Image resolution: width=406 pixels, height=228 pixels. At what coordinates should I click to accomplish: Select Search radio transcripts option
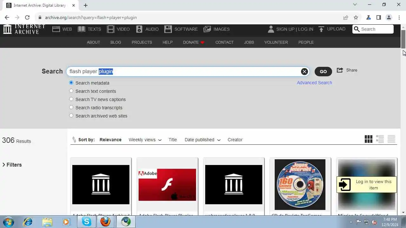[x=71, y=107]
